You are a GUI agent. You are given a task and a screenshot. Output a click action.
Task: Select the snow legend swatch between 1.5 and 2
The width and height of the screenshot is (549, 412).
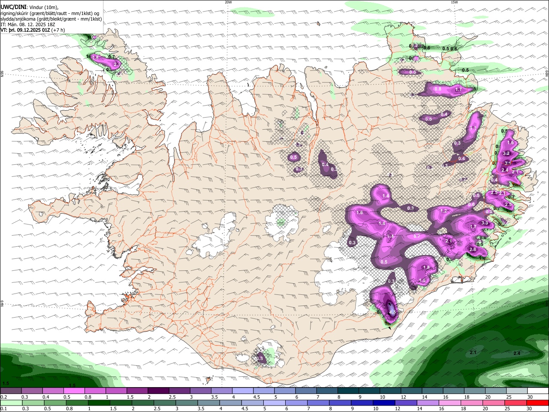click(x=137, y=391)
